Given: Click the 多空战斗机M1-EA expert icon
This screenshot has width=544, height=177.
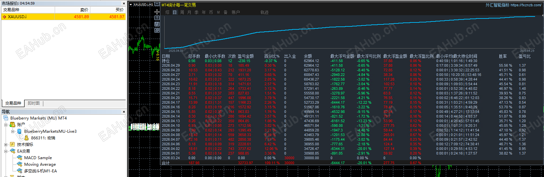Looking at the screenshot, I should point(19,171).
